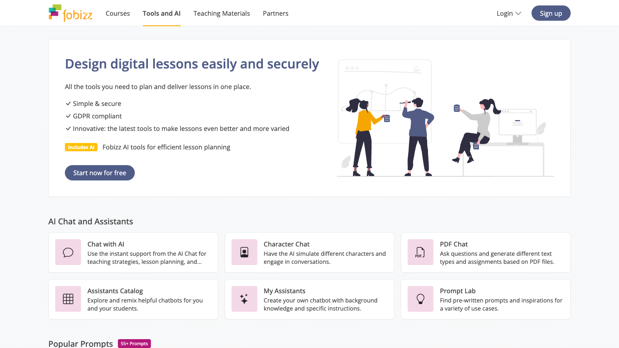
Task: Click the Sign up button
Action: (550, 13)
